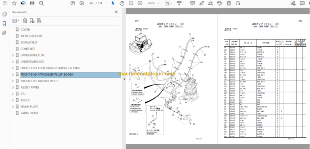The height and width of the screenshot is (149, 310).
Task: Expand FRONT-END ATTACHMENTS (MONO-BOOM) bookmark
Action: pos(13,68)
